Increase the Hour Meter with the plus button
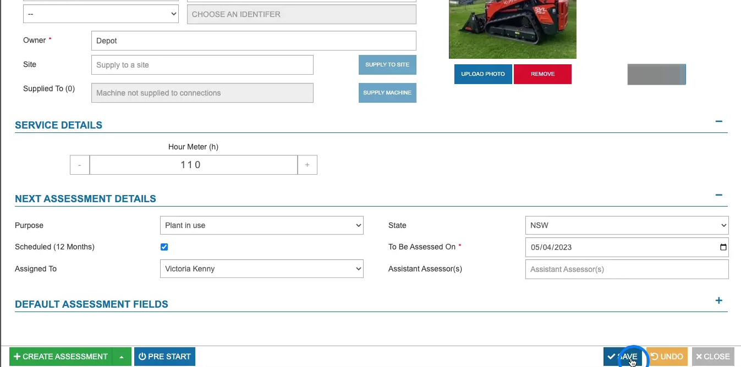 point(308,165)
